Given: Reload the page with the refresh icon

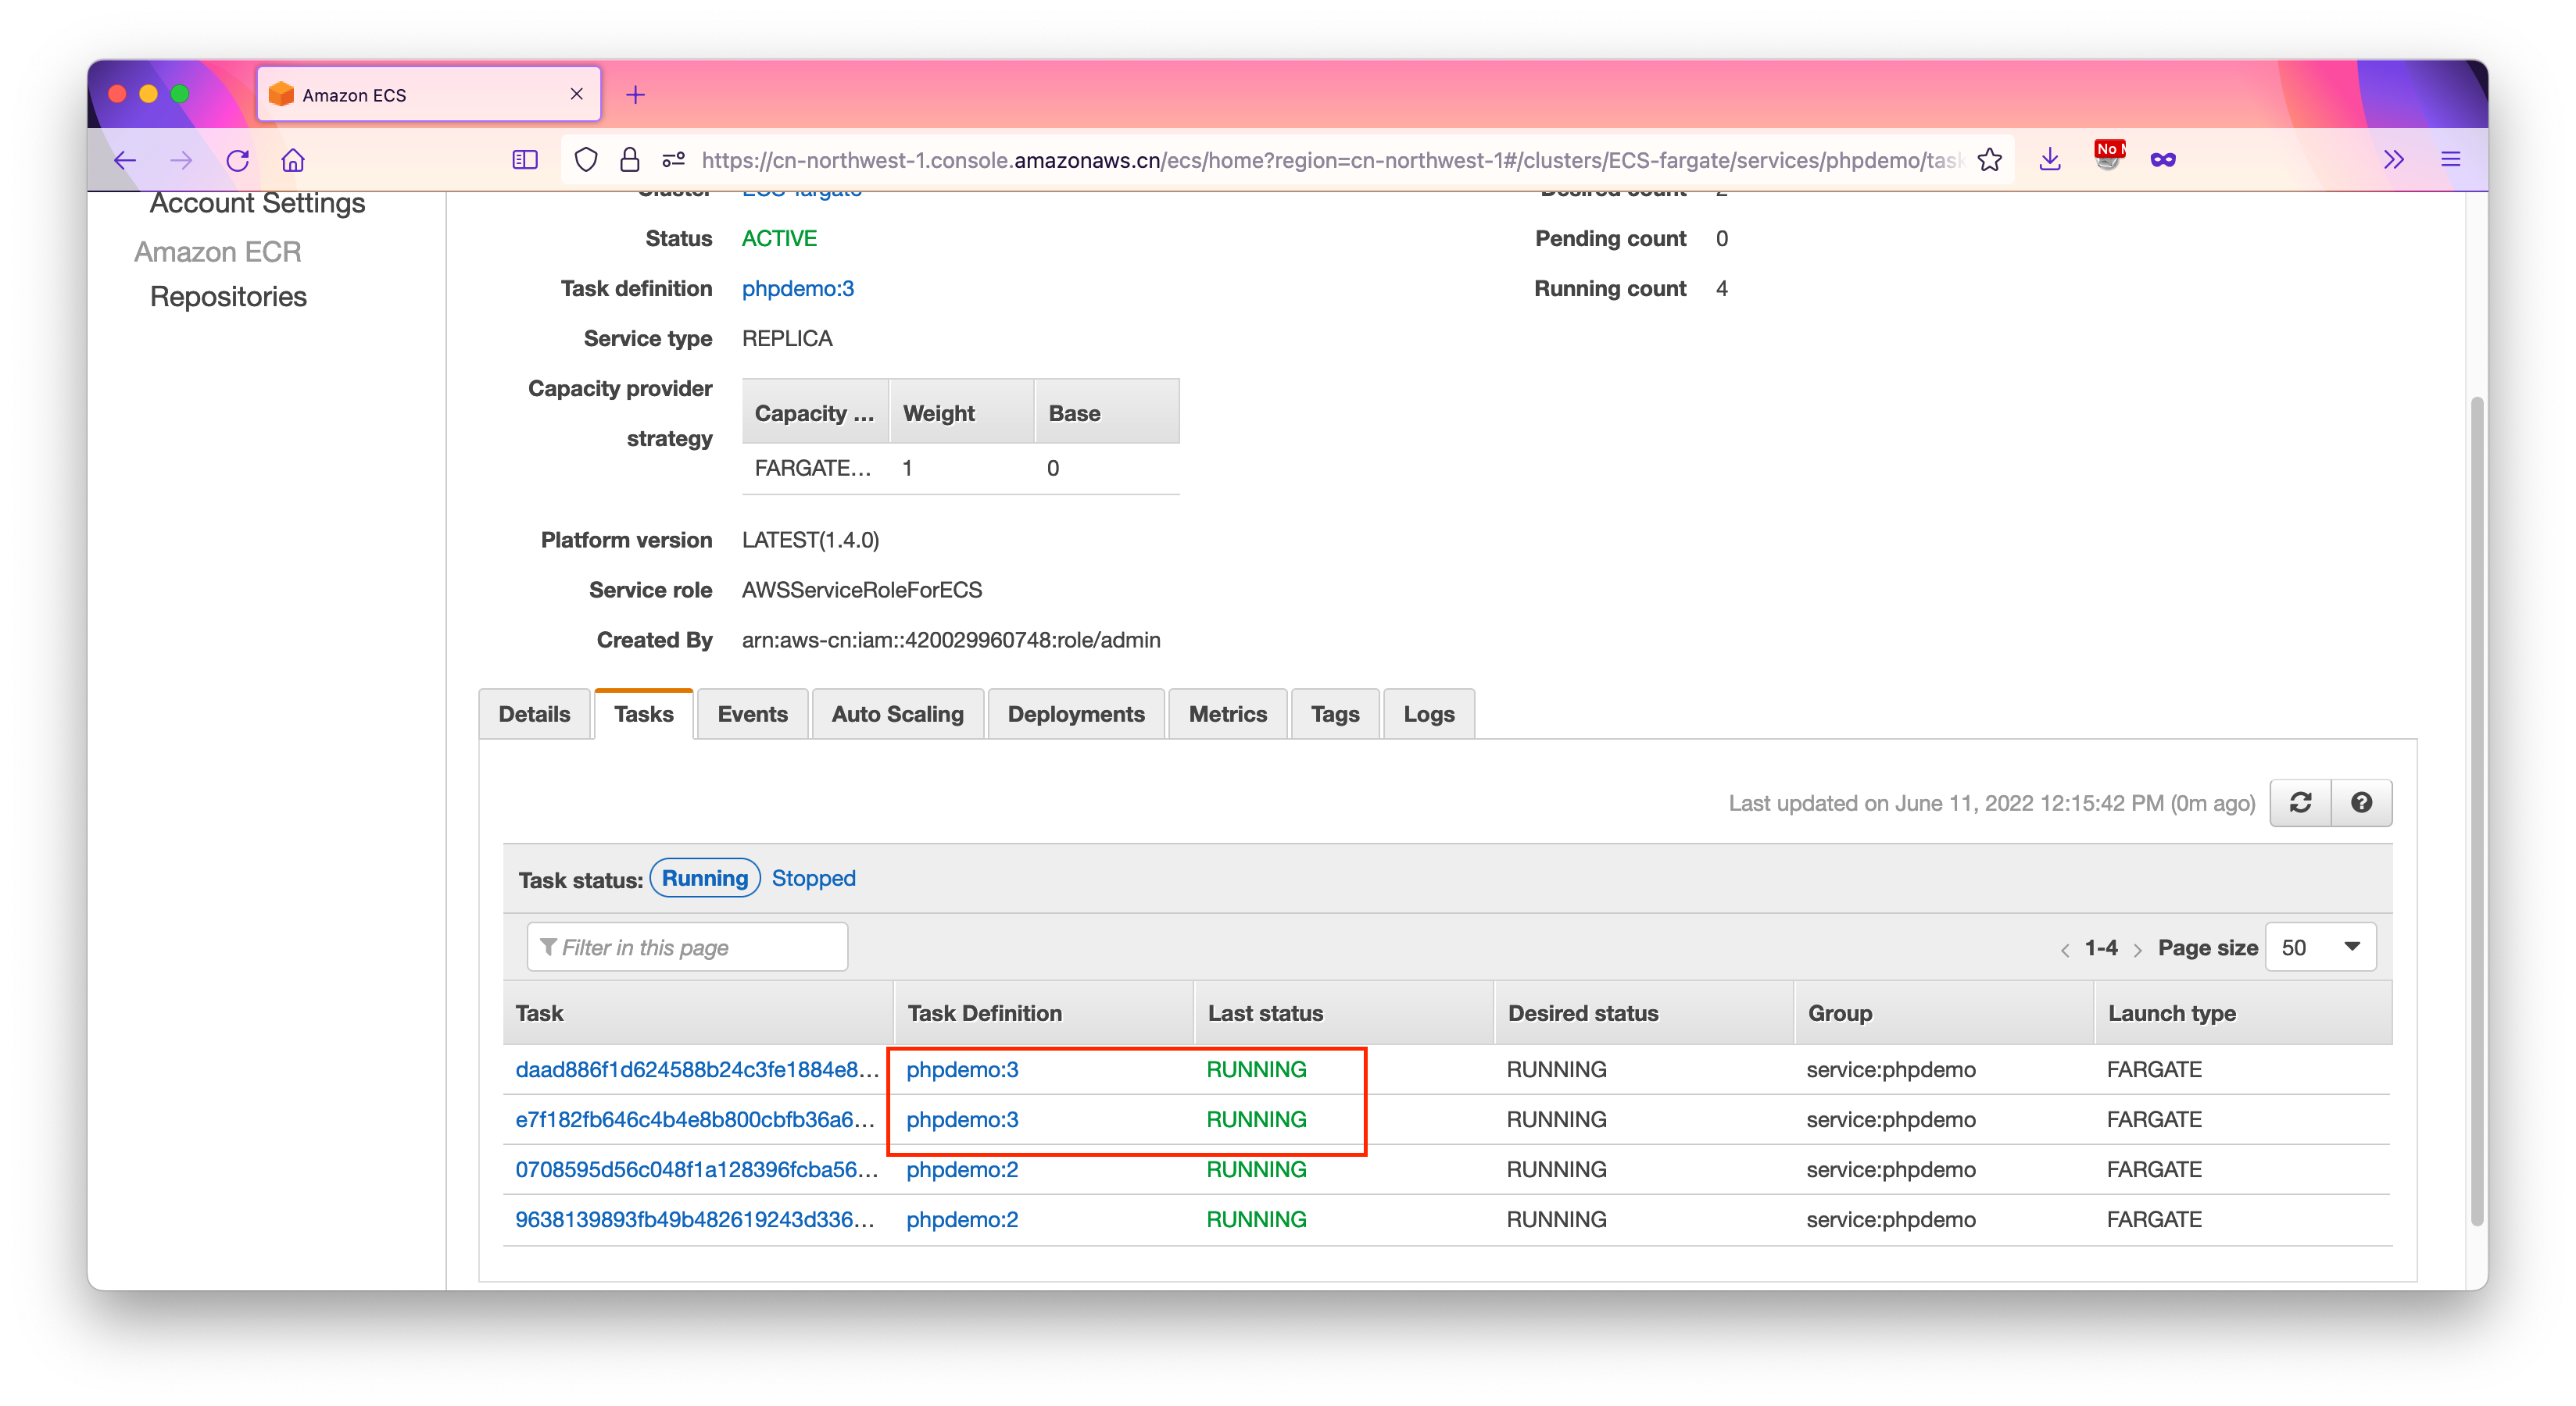Looking at the screenshot, I should pyautogui.click(x=237, y=160).
